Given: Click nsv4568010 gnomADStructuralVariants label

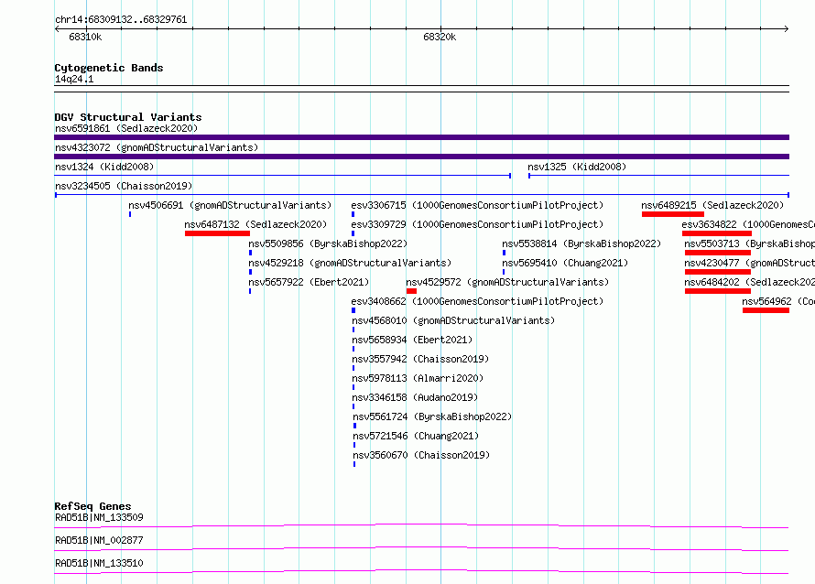Looking at the screenshot, I should [x=453, y=320].
